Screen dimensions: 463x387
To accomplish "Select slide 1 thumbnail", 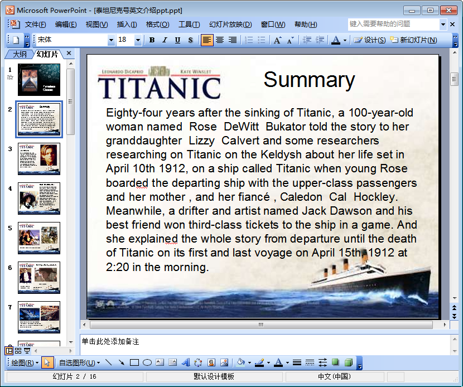I will point(39,80).
